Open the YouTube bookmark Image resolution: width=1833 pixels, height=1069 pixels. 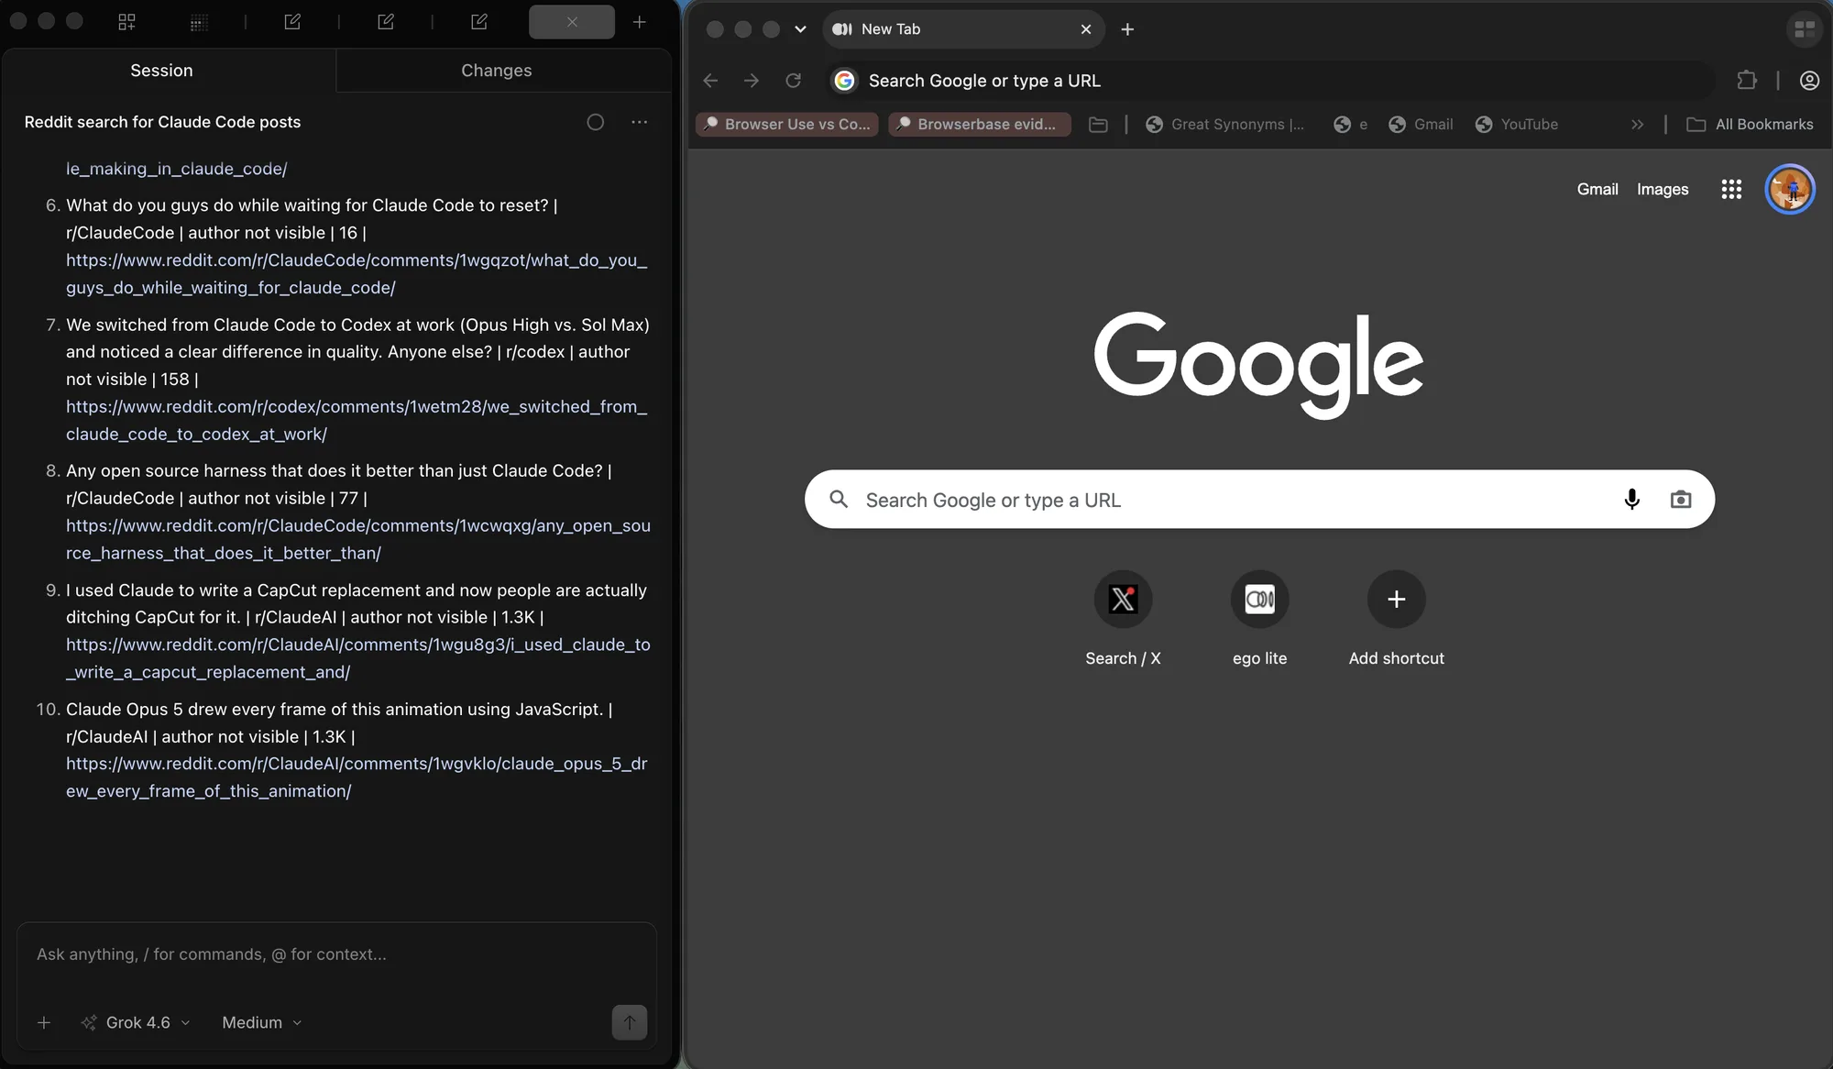pos(1516,124)
